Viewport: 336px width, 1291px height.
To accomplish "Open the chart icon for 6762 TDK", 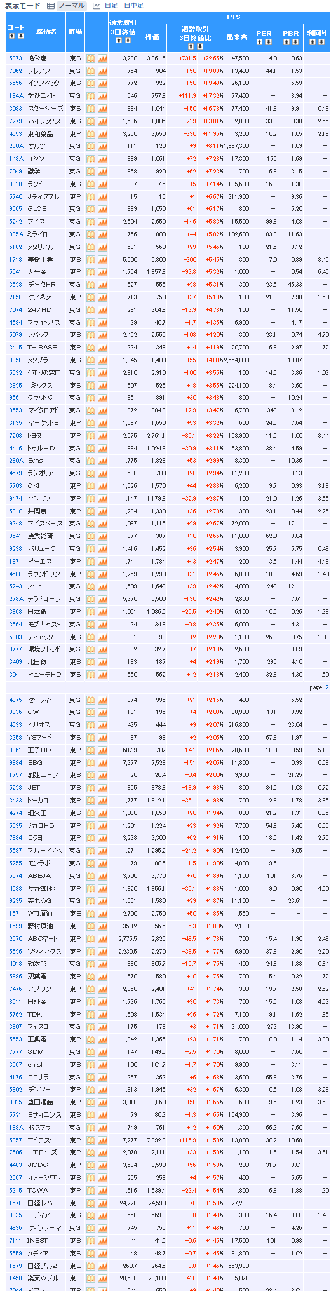I will tap(102, 1015).
